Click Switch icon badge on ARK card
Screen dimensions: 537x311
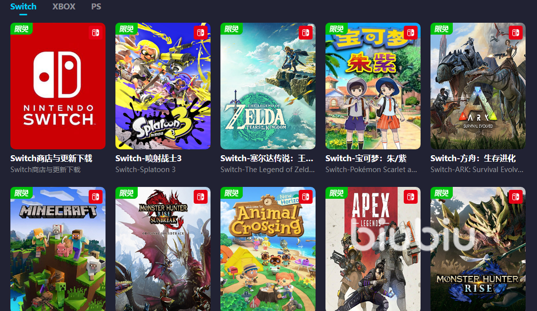(x=516, y=33)
